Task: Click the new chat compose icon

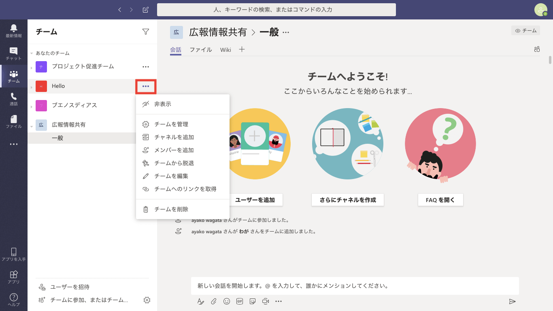Action: tap(145, 10)
